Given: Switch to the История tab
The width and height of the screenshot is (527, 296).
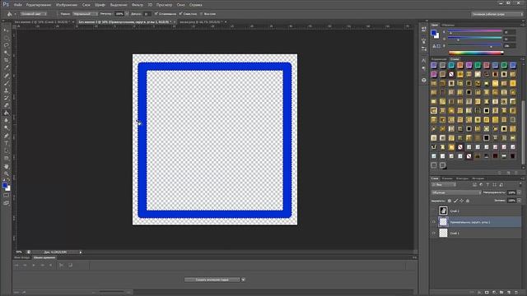Looking at the screenshot, I should [x=478, y=178].
